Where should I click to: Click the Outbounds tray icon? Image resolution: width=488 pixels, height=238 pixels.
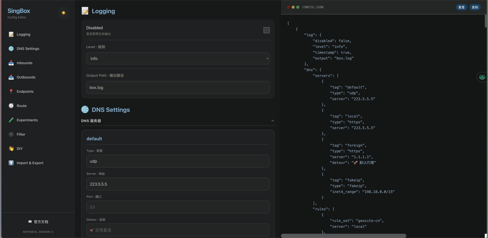coord(11,77)
